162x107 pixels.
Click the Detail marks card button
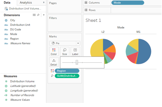54,62
